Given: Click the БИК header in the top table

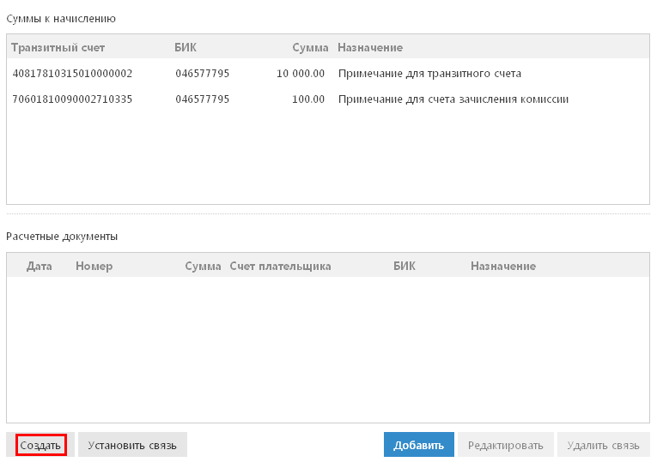Looking at the screenshot, I should 186,48.
